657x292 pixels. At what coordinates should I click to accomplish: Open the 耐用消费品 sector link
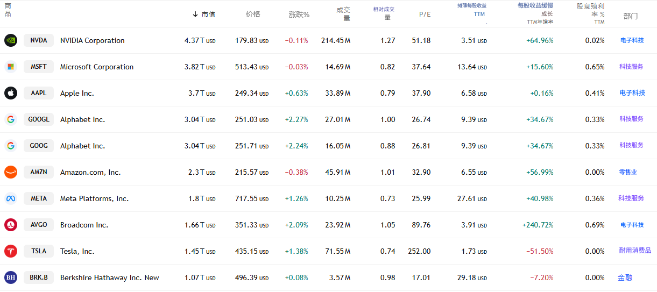point(635,251)
